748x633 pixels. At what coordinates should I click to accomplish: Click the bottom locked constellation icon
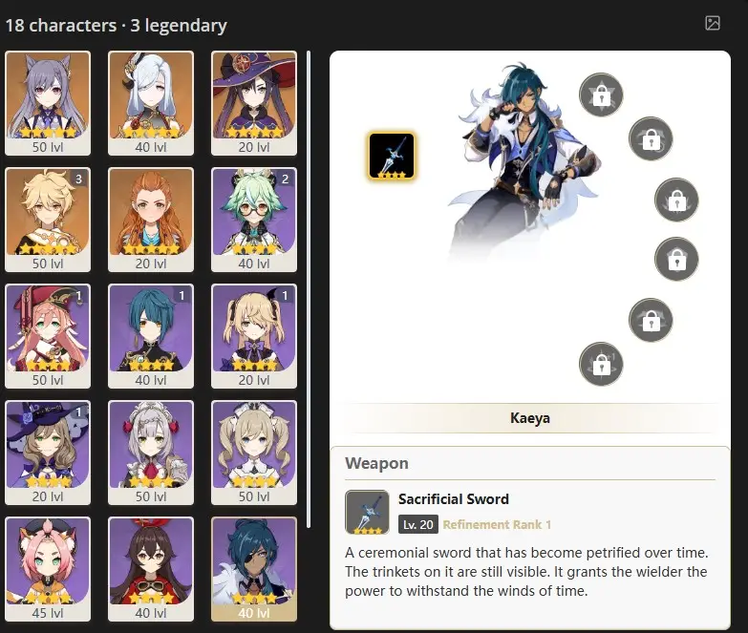coord(601,364)
